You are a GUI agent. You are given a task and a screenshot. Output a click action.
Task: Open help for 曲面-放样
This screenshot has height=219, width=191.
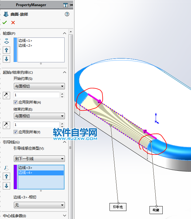(67, 14)
